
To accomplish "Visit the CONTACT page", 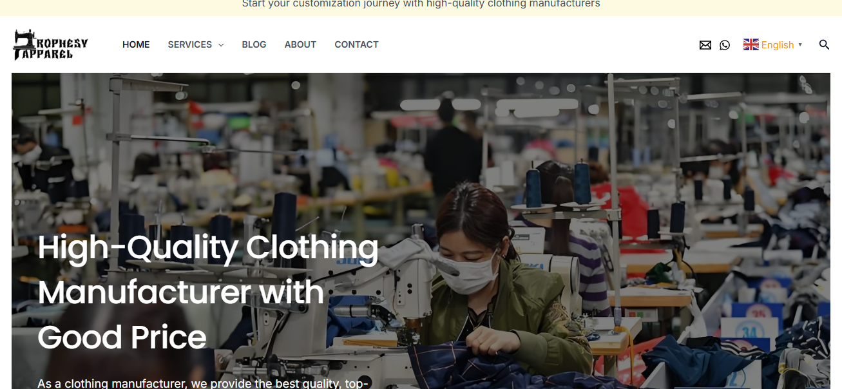I will (x=356, y=44).
